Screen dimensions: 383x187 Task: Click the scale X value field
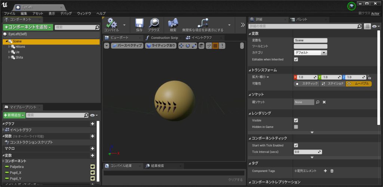click(x=307, y=77)
